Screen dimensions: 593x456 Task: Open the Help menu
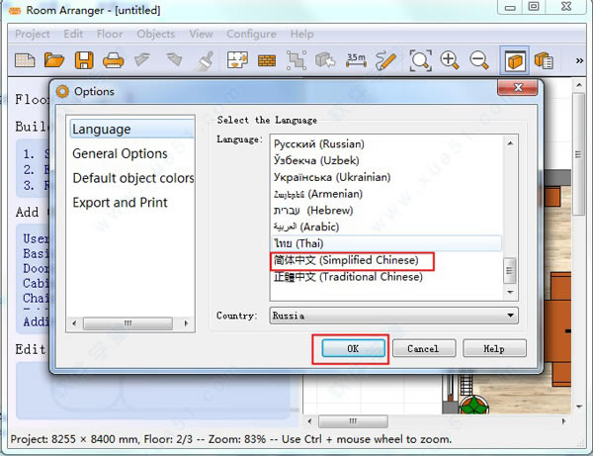click(301, 34)
